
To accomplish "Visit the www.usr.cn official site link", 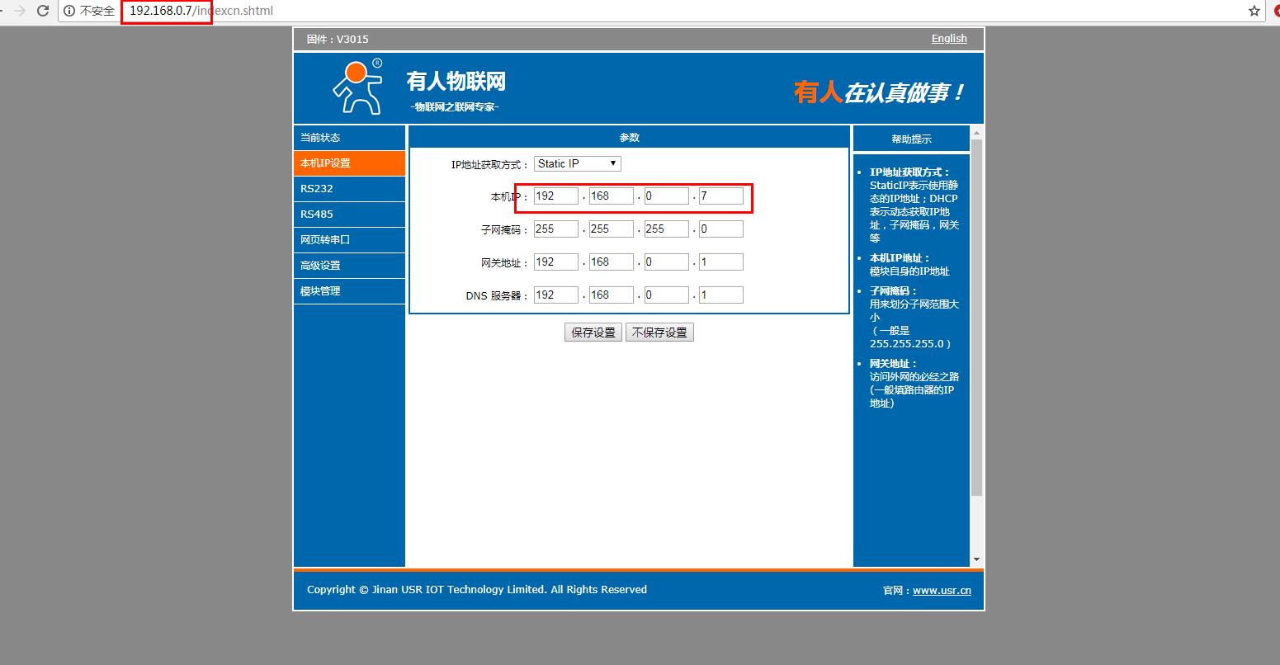I will pos(942,591).
